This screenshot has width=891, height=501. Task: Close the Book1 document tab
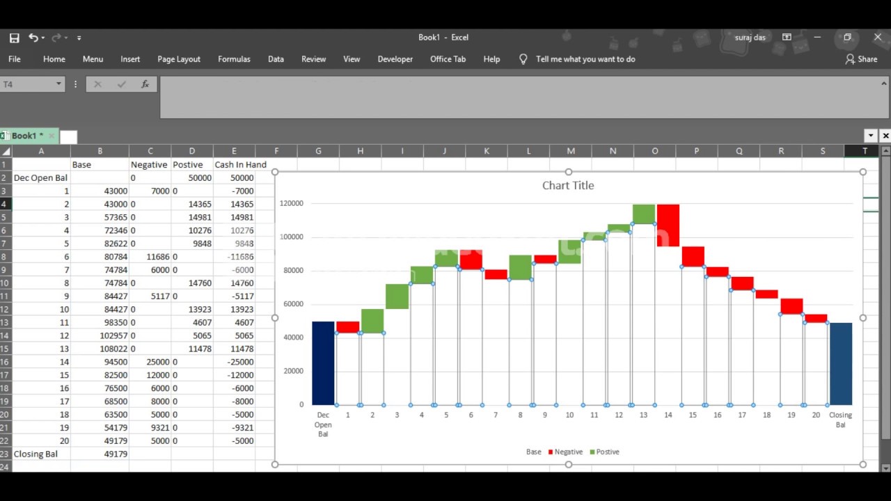coord(51,136)
